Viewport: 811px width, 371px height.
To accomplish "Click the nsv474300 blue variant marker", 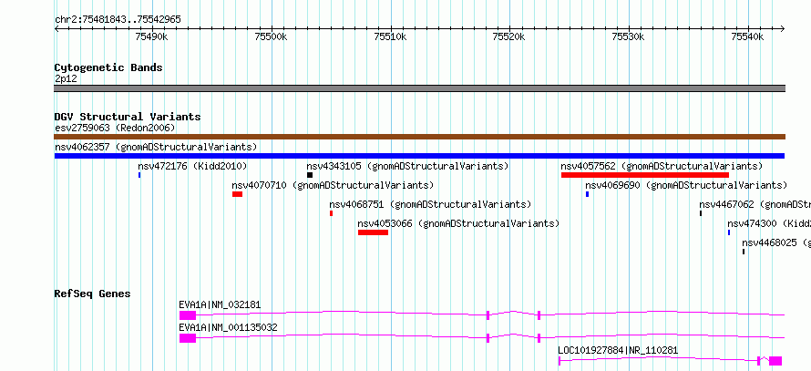I will (729, 232).
